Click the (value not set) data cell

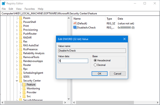[126, 23]
